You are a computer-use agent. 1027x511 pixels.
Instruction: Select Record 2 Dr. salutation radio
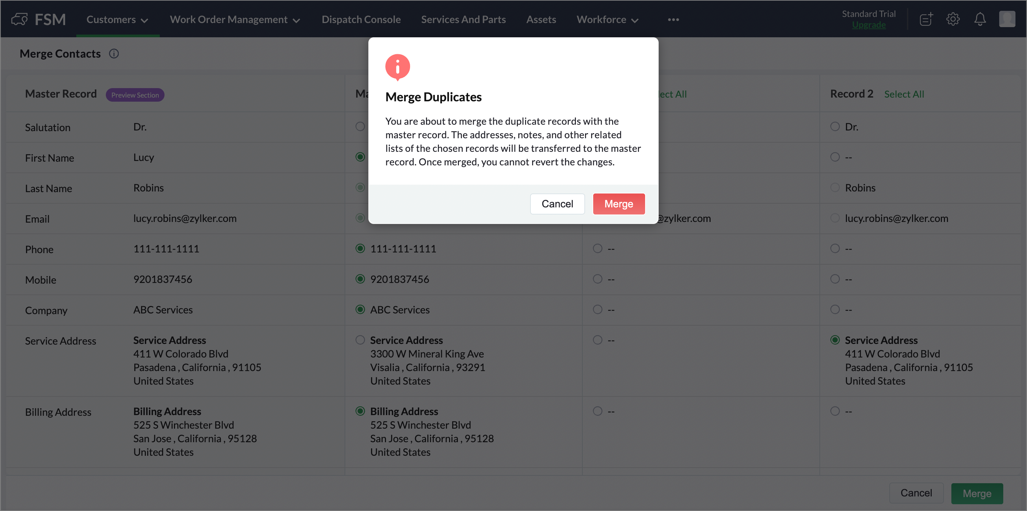pos(835,127)
